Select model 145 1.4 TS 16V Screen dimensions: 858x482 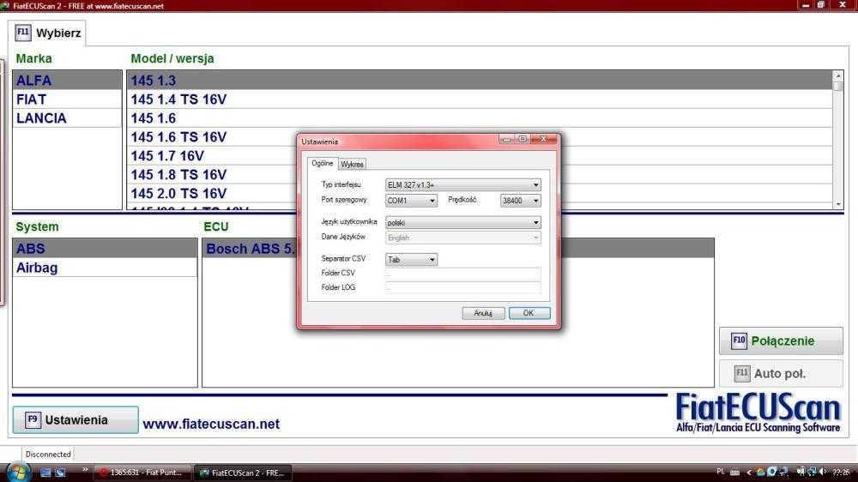pos(480,99)
